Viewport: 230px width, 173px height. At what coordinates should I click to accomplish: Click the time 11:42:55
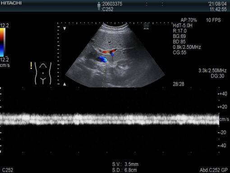point(218,9)
